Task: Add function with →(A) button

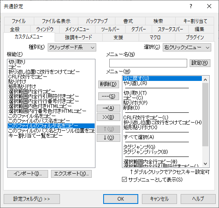Action: click(x=108, y=108)
